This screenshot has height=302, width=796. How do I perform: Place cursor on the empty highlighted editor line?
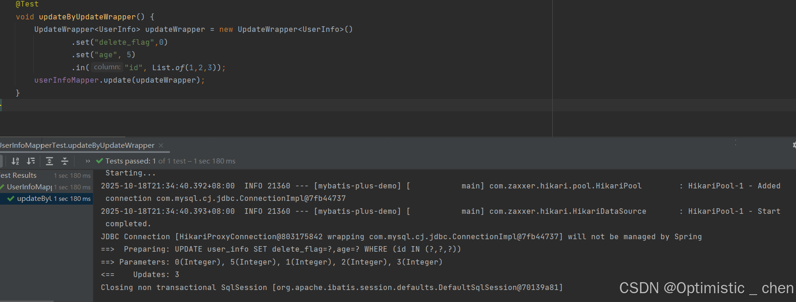tap(398, 105)
